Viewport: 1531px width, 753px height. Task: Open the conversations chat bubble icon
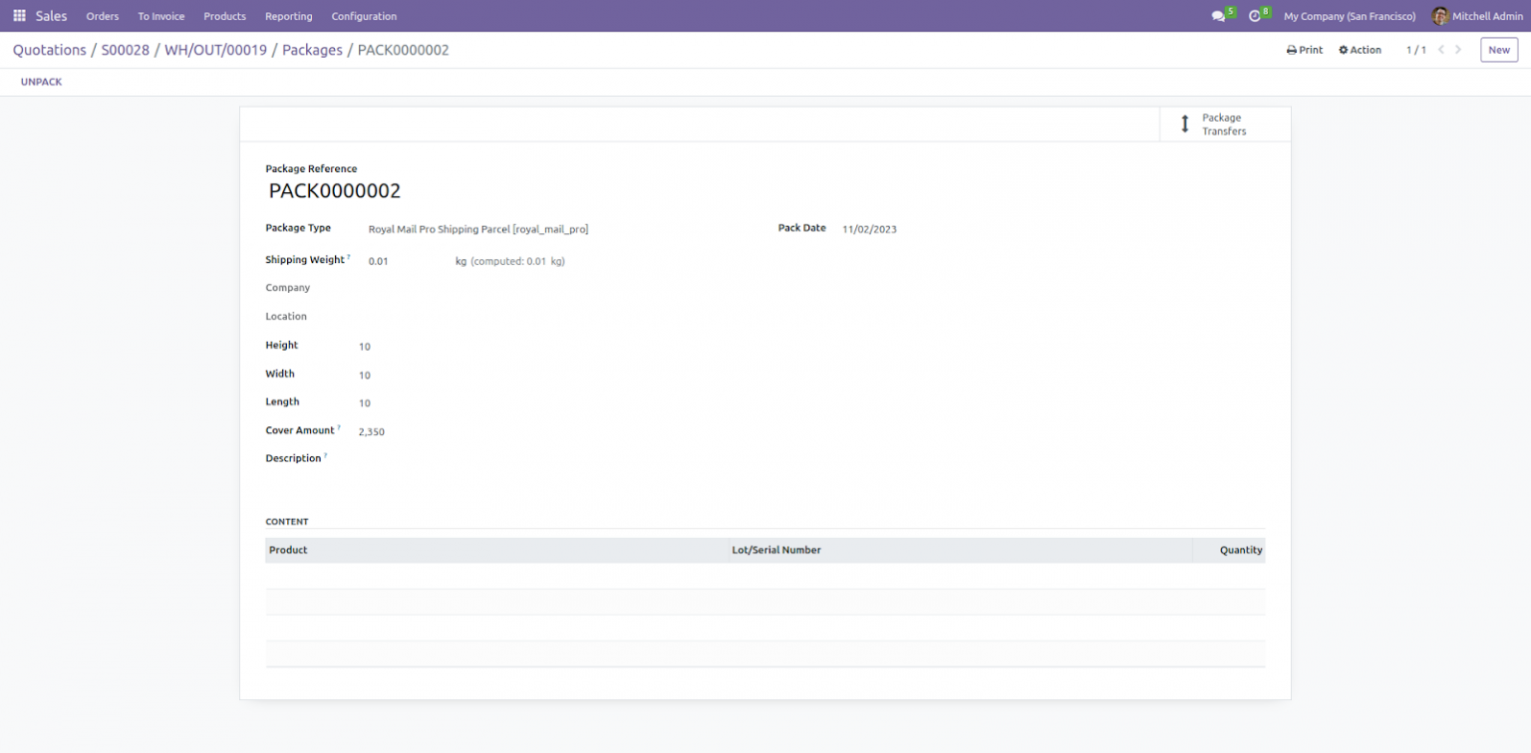coord(1218,16)
